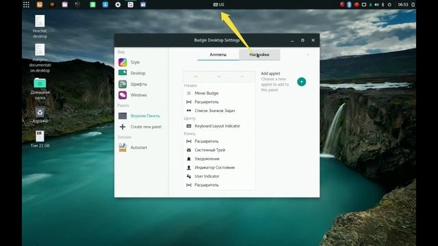Open Autostart session settings

pos(142,148)
